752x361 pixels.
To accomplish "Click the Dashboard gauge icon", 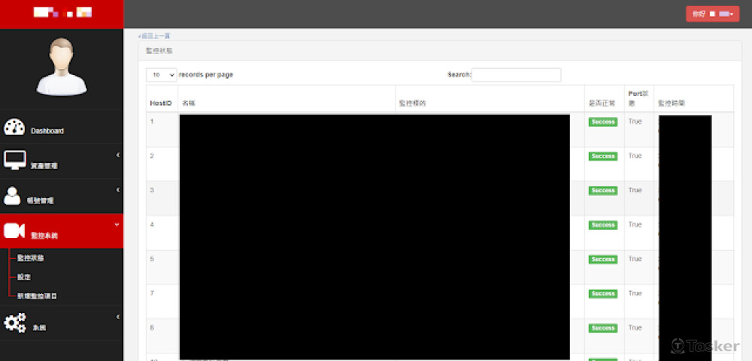I will [14, 127].
